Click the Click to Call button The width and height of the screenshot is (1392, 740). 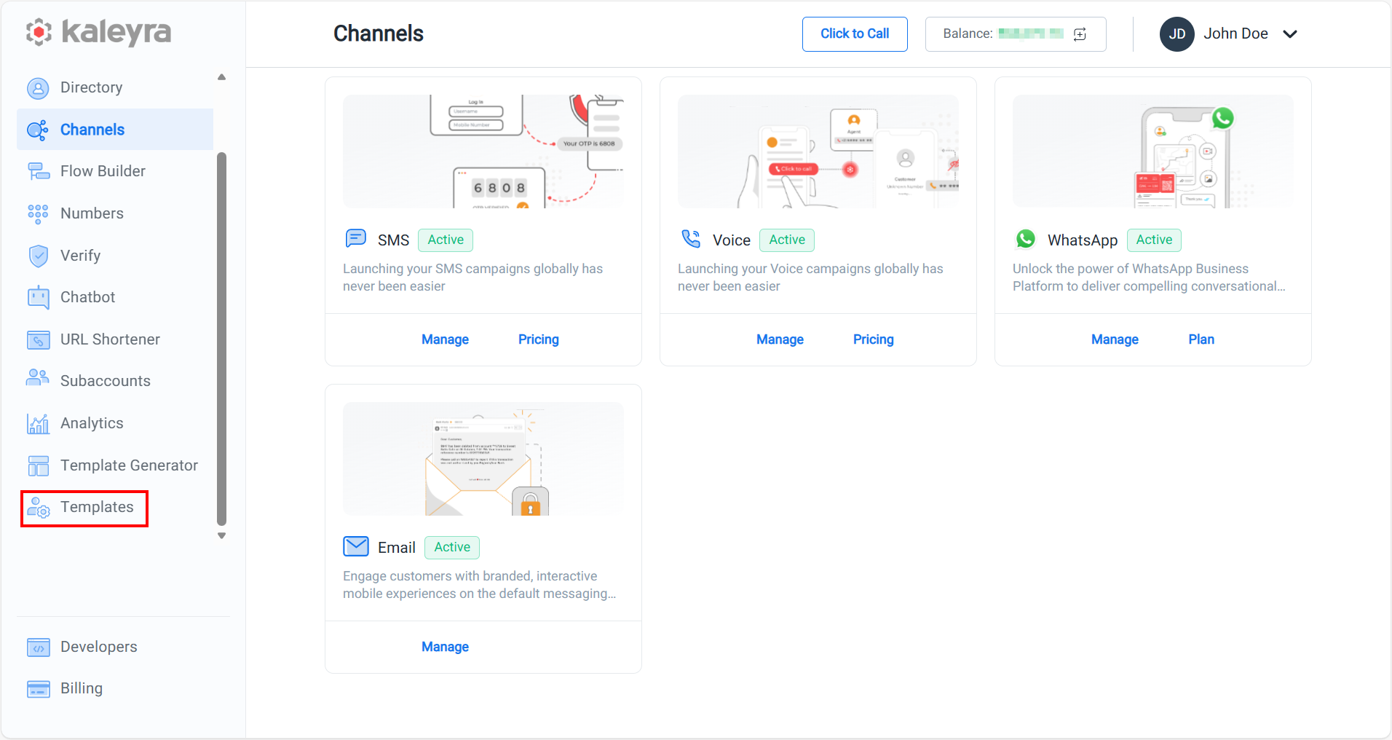coord(855,34)
